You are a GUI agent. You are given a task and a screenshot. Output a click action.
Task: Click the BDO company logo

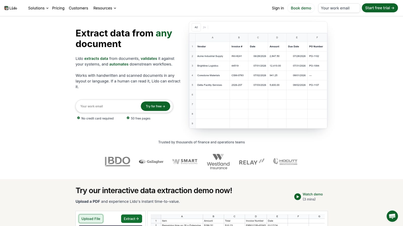click(x=117, y=161)
